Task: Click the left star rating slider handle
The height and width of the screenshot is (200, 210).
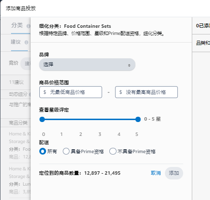Action: click(x=42, y=119)
